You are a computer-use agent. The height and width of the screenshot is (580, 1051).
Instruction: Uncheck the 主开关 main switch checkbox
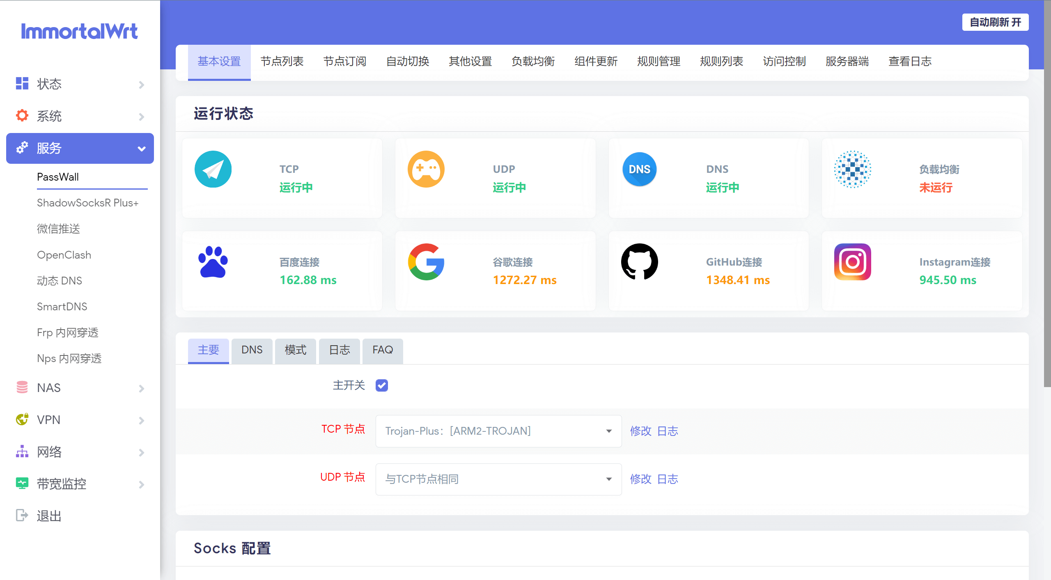tap(382, 385)
